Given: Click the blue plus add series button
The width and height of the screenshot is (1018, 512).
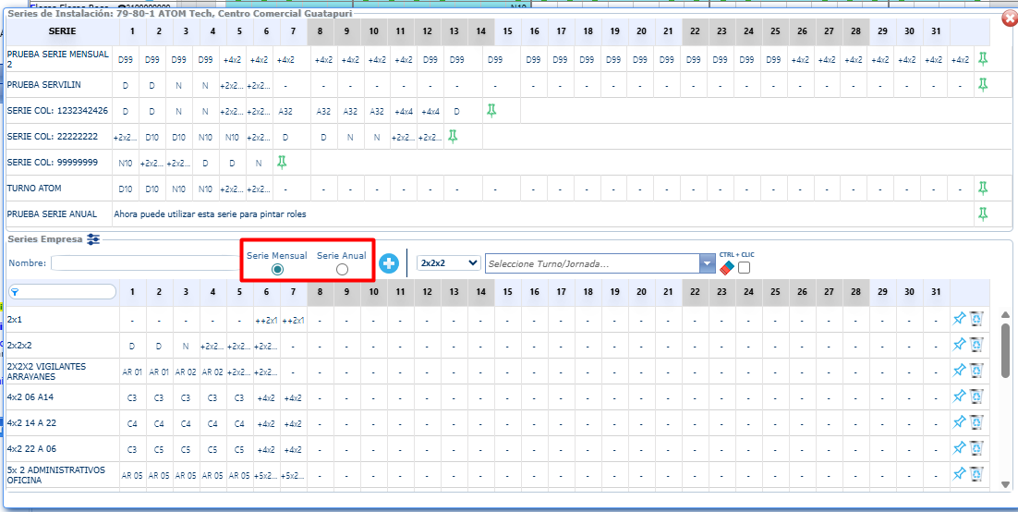Looking at the screenshot, I should click(x=389, y=263).
